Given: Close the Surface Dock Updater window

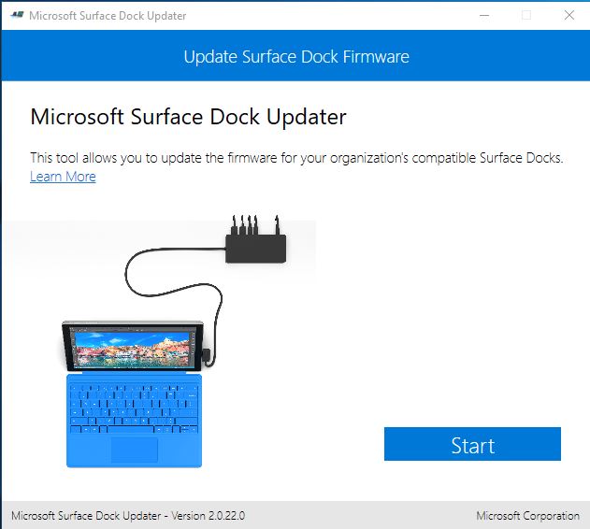Looking at the screenshot, I should [568, 15].
